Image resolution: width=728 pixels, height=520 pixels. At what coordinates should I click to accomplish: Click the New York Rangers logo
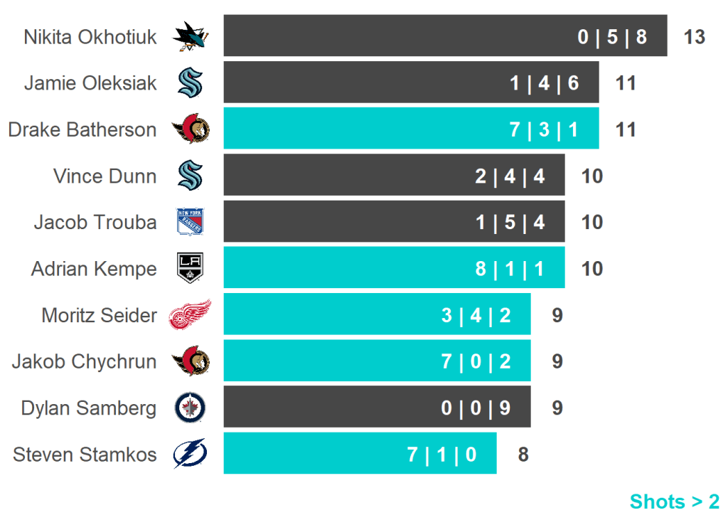(190, 222)
